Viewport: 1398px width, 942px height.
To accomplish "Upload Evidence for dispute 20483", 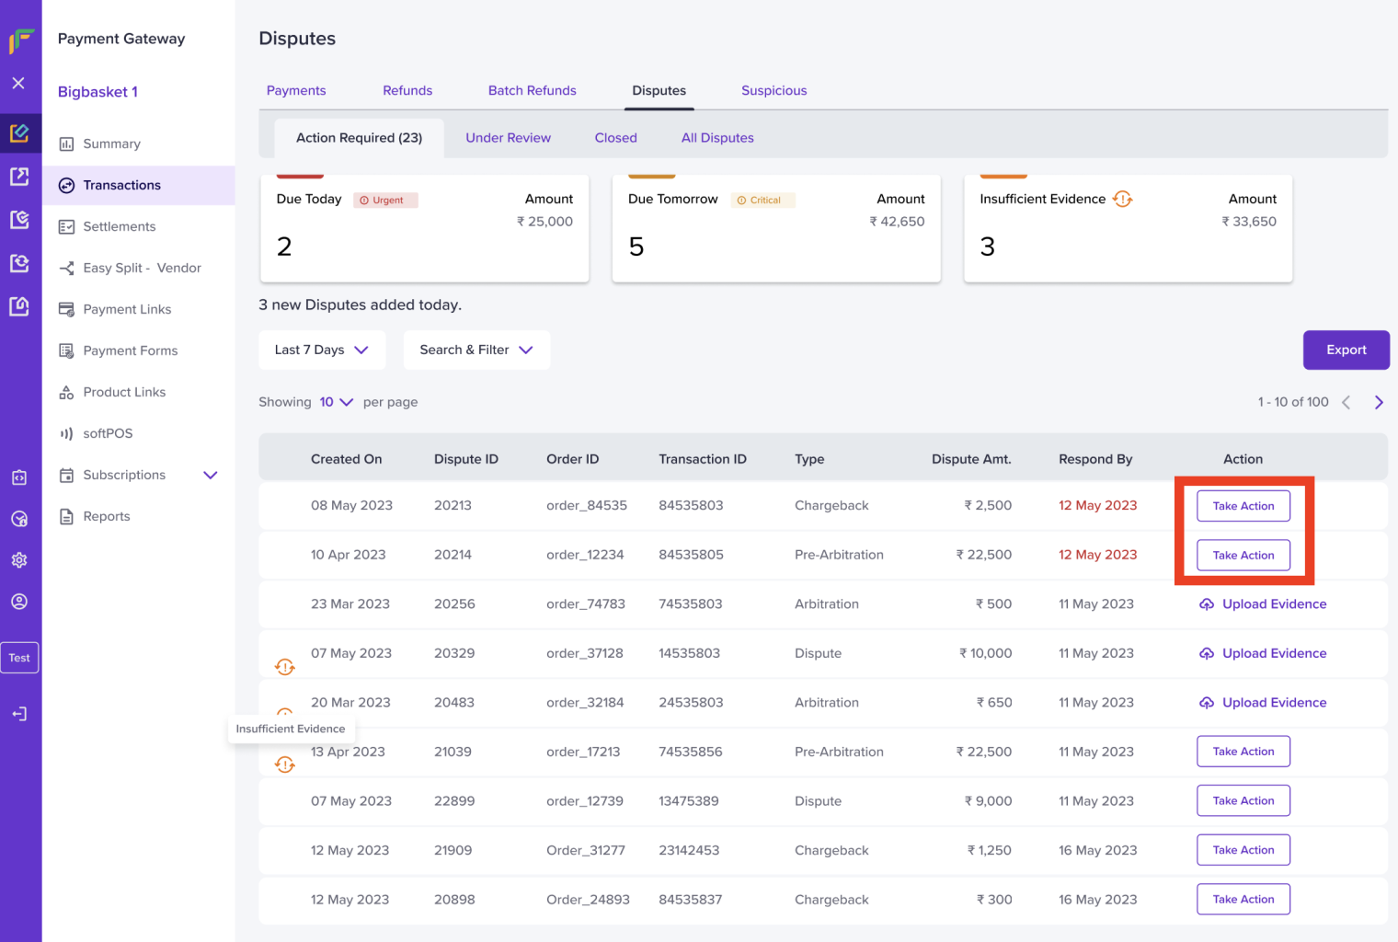I will pos(1263,703).
